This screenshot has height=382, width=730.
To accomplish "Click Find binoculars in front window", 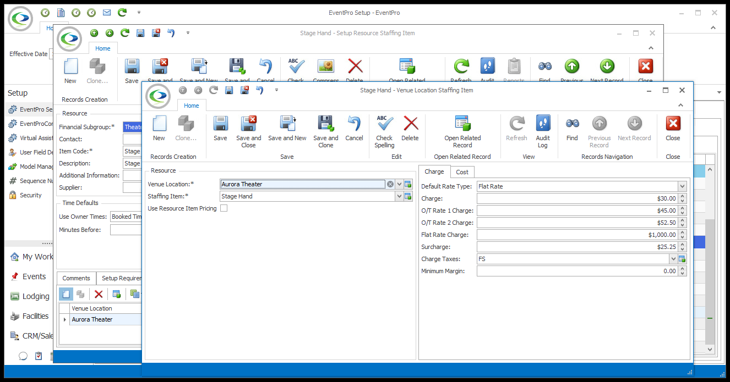I will click(572, 129).
